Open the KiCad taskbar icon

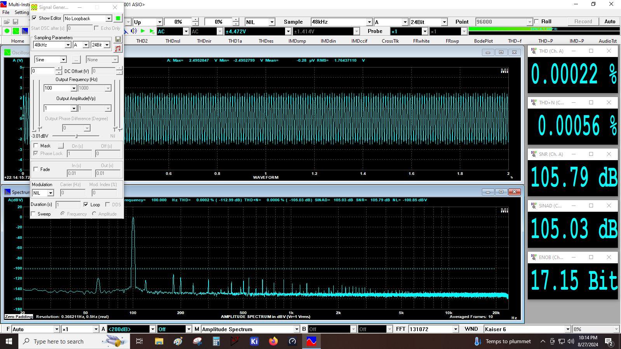pyautogui.click(x=254, y=341)
